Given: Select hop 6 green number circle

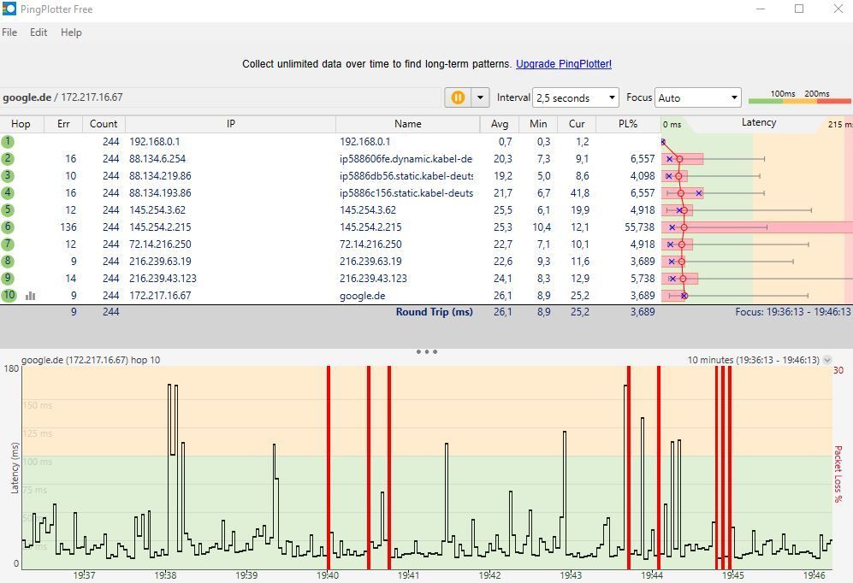Looking at the screenshot, I should (x=8, y=227).
